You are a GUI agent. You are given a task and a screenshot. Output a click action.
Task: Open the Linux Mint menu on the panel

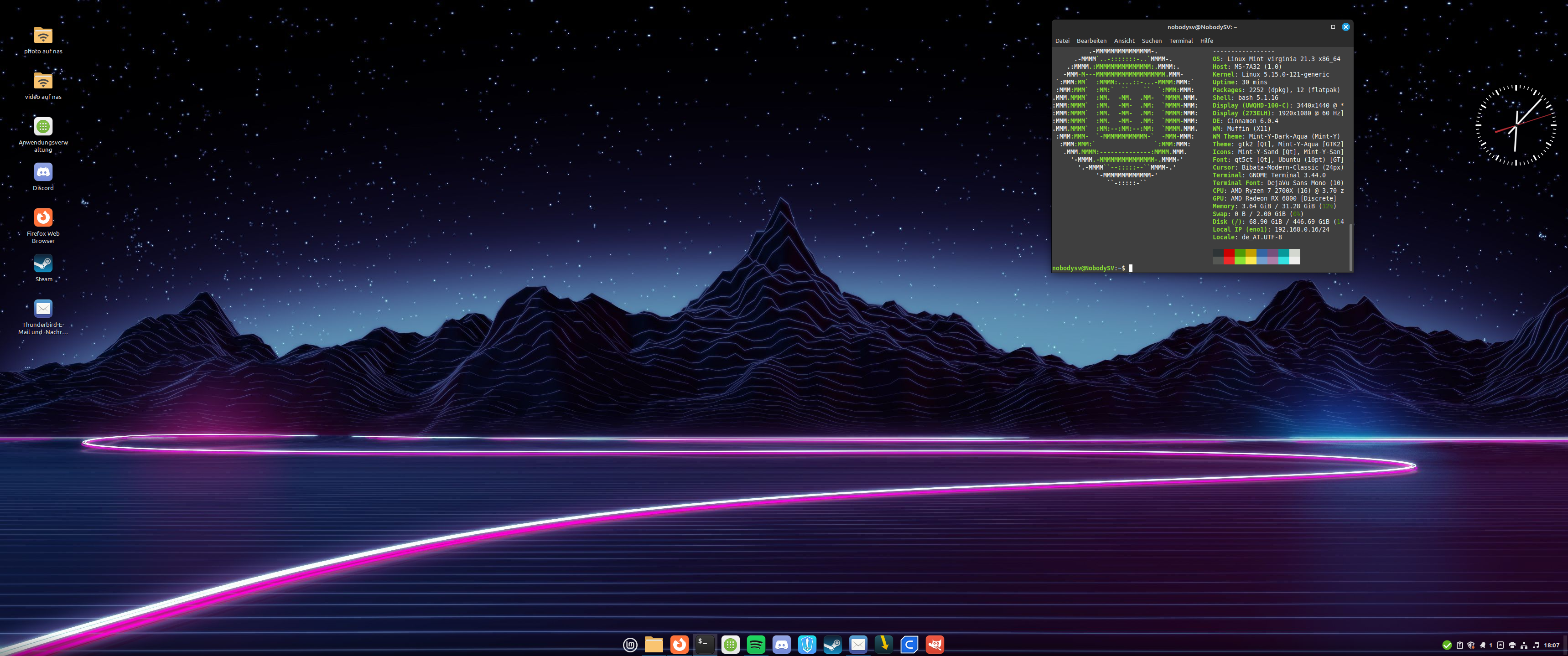pyautogui.click(x=630, y=645)
